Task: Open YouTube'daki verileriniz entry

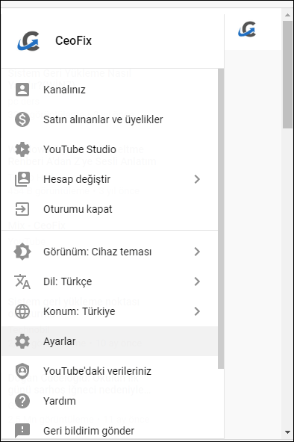Action: [110, 371]
